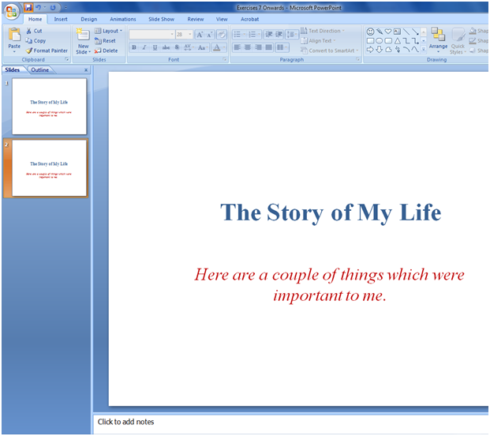Save the presentation from the quick access toolbar
490x436 pixels.
tap(28, 7)
